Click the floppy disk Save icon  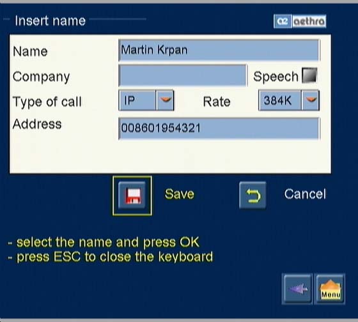(x=132, y=195)
